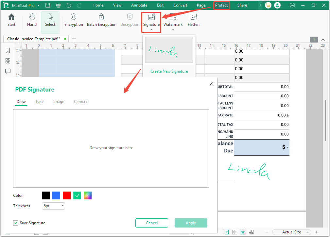Image resolution: width=330 pixels, height=237 pixels.
Task: Select the saved Lincla signature thumbnail
Action: [x=169, y=49]
